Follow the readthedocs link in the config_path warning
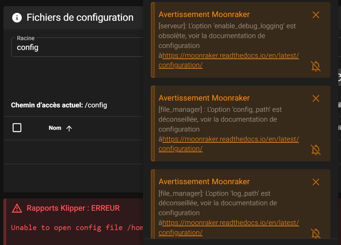The height and width of the screenshot is (245, 341). click(x=229, y=144)
